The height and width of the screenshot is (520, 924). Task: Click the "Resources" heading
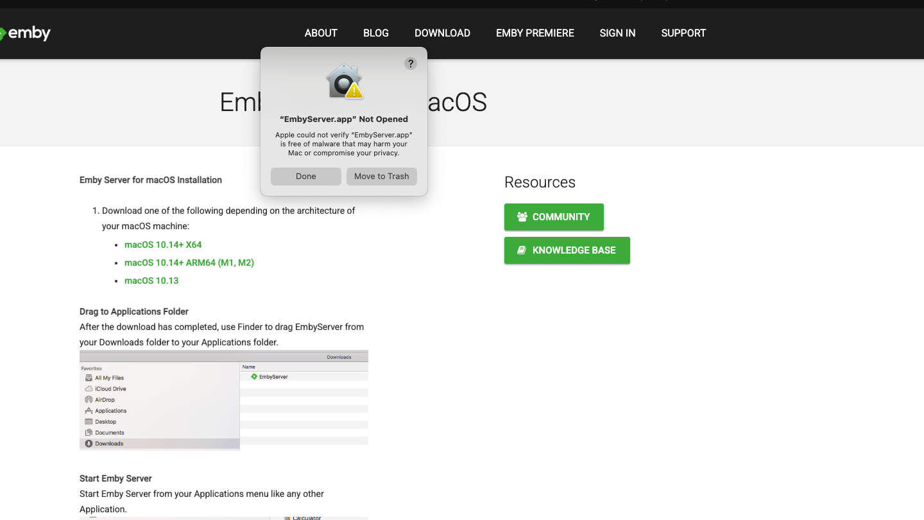(540, 182)
